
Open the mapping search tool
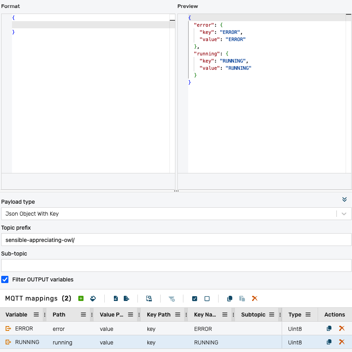(x=149, y=298)
